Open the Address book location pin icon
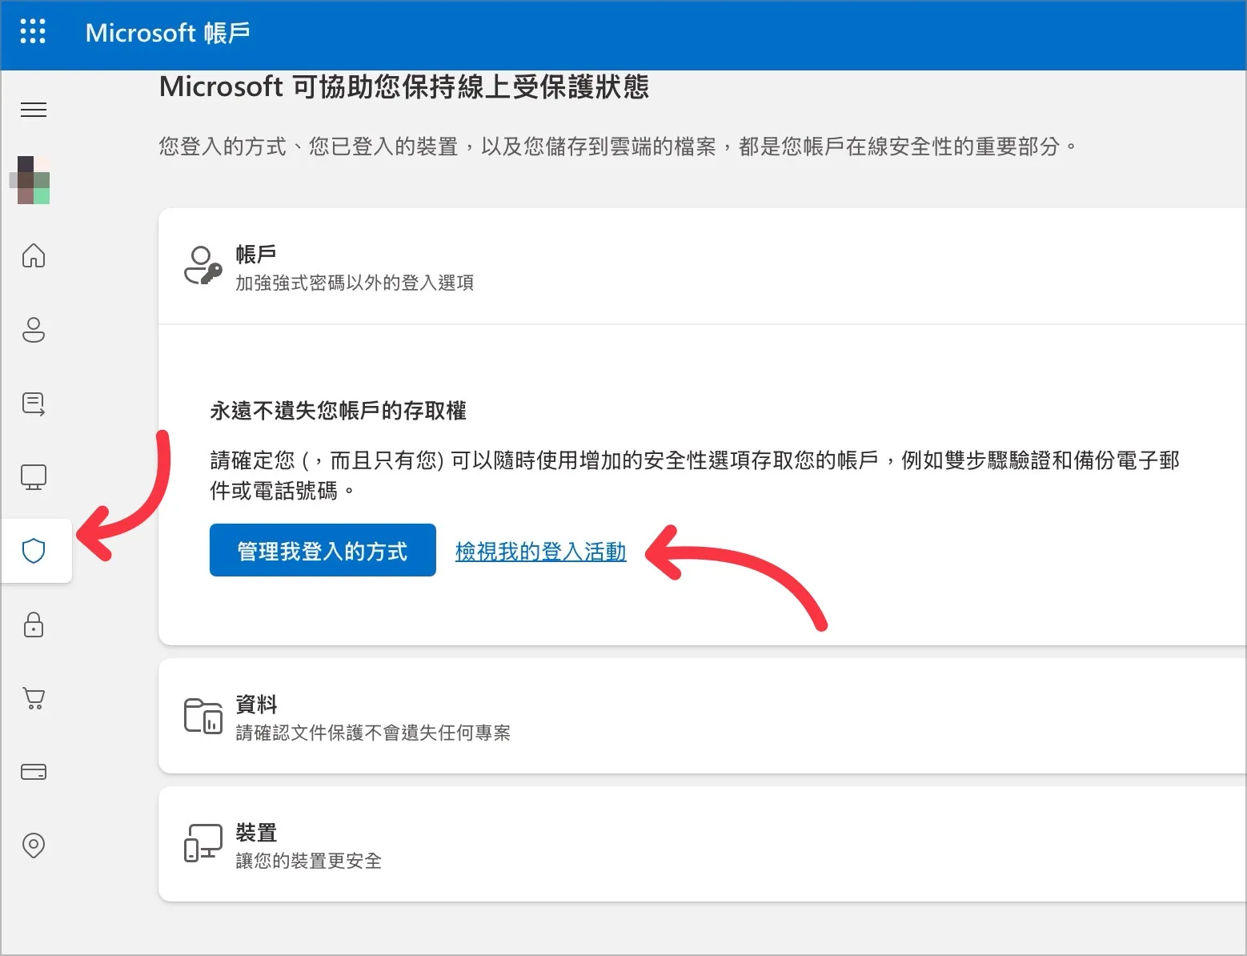The height and width of the screenshot is (956, 1247). click(34, 846)
